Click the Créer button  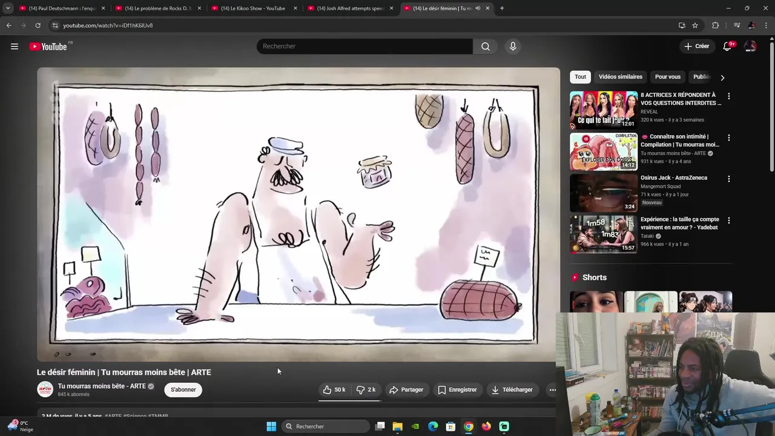(x=696, y=47)
